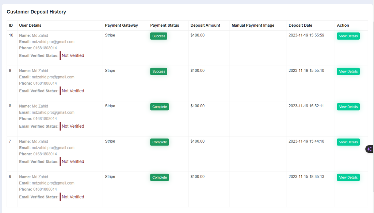Click the phone number in row 7
This screenshot has height=213, width=374.
(45, 154)
